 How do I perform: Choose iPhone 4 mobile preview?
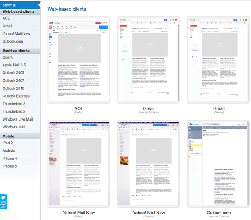[x=9, y=158]
